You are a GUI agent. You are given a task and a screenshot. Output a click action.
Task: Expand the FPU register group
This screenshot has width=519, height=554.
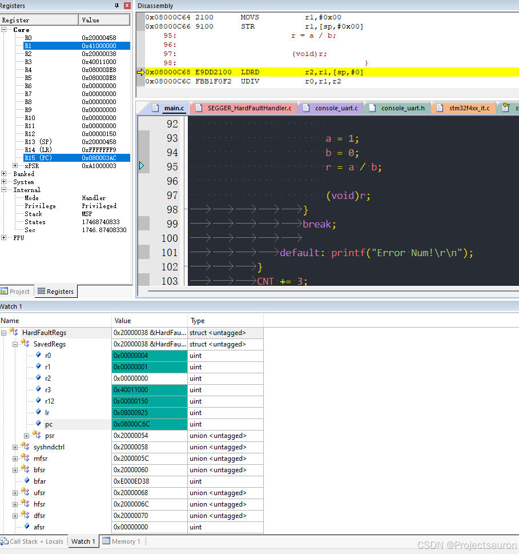coord(5,238)
